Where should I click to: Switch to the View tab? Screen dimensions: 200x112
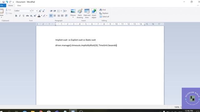pos(19,6)
